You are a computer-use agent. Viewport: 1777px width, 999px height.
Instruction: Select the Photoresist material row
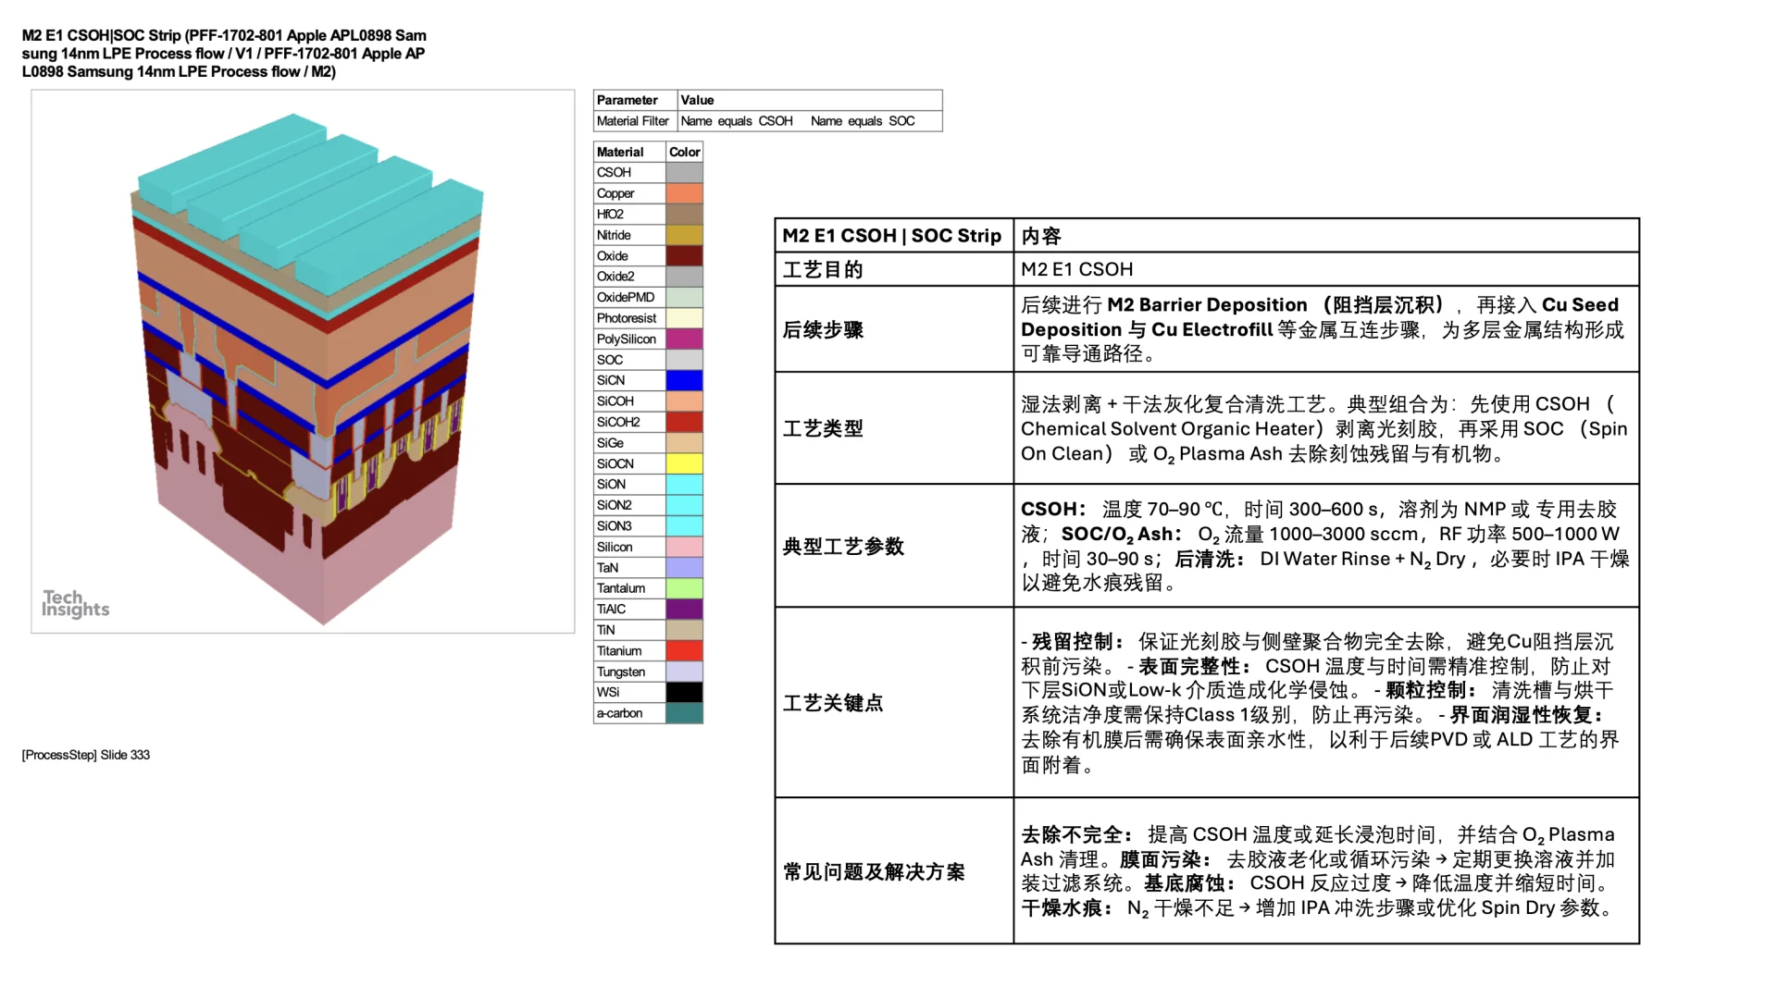coord(628,317)
